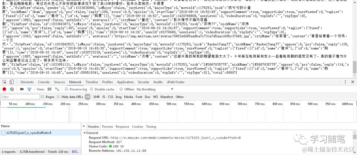Screen dimensions: 357x155
Task: Open the Elements tab
Action: 27,82
